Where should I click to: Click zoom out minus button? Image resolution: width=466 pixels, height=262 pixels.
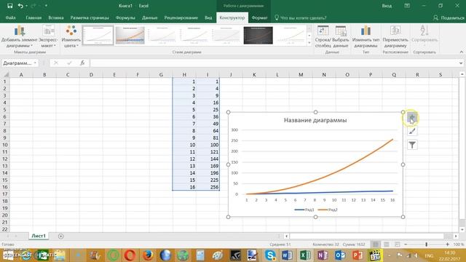(406, 245)
